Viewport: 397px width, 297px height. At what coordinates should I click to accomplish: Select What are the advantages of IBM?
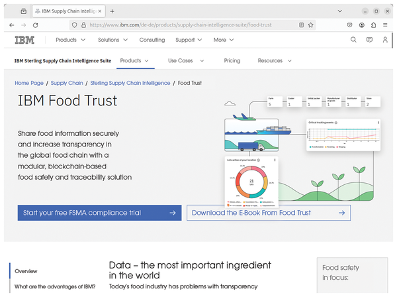point(55,286)
